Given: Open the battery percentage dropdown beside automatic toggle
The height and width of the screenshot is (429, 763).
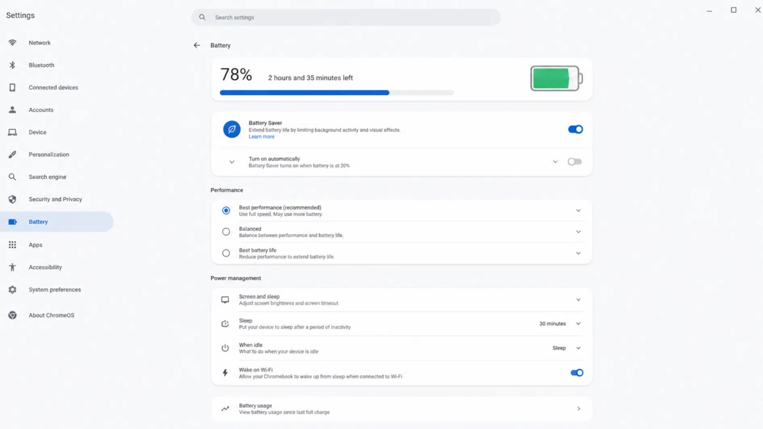Looking at the screenshot, I should click(x=555, y=162).
